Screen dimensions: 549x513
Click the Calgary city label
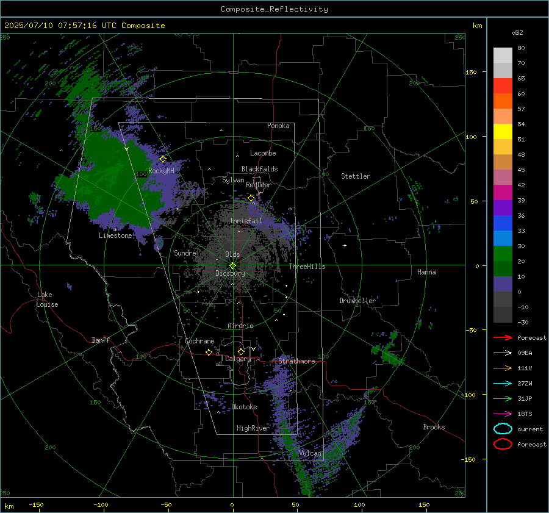[x=238, y=359]
